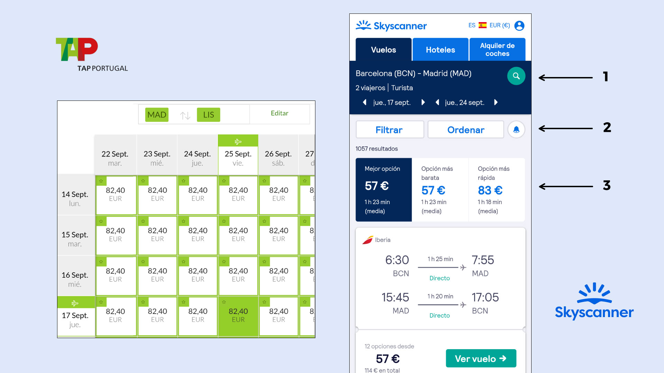Click the Spain flag language icon

coord(482,25)
